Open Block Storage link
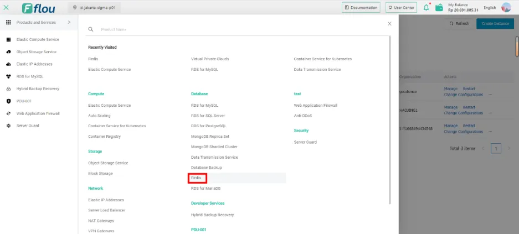519x234 pixels. 100,174
